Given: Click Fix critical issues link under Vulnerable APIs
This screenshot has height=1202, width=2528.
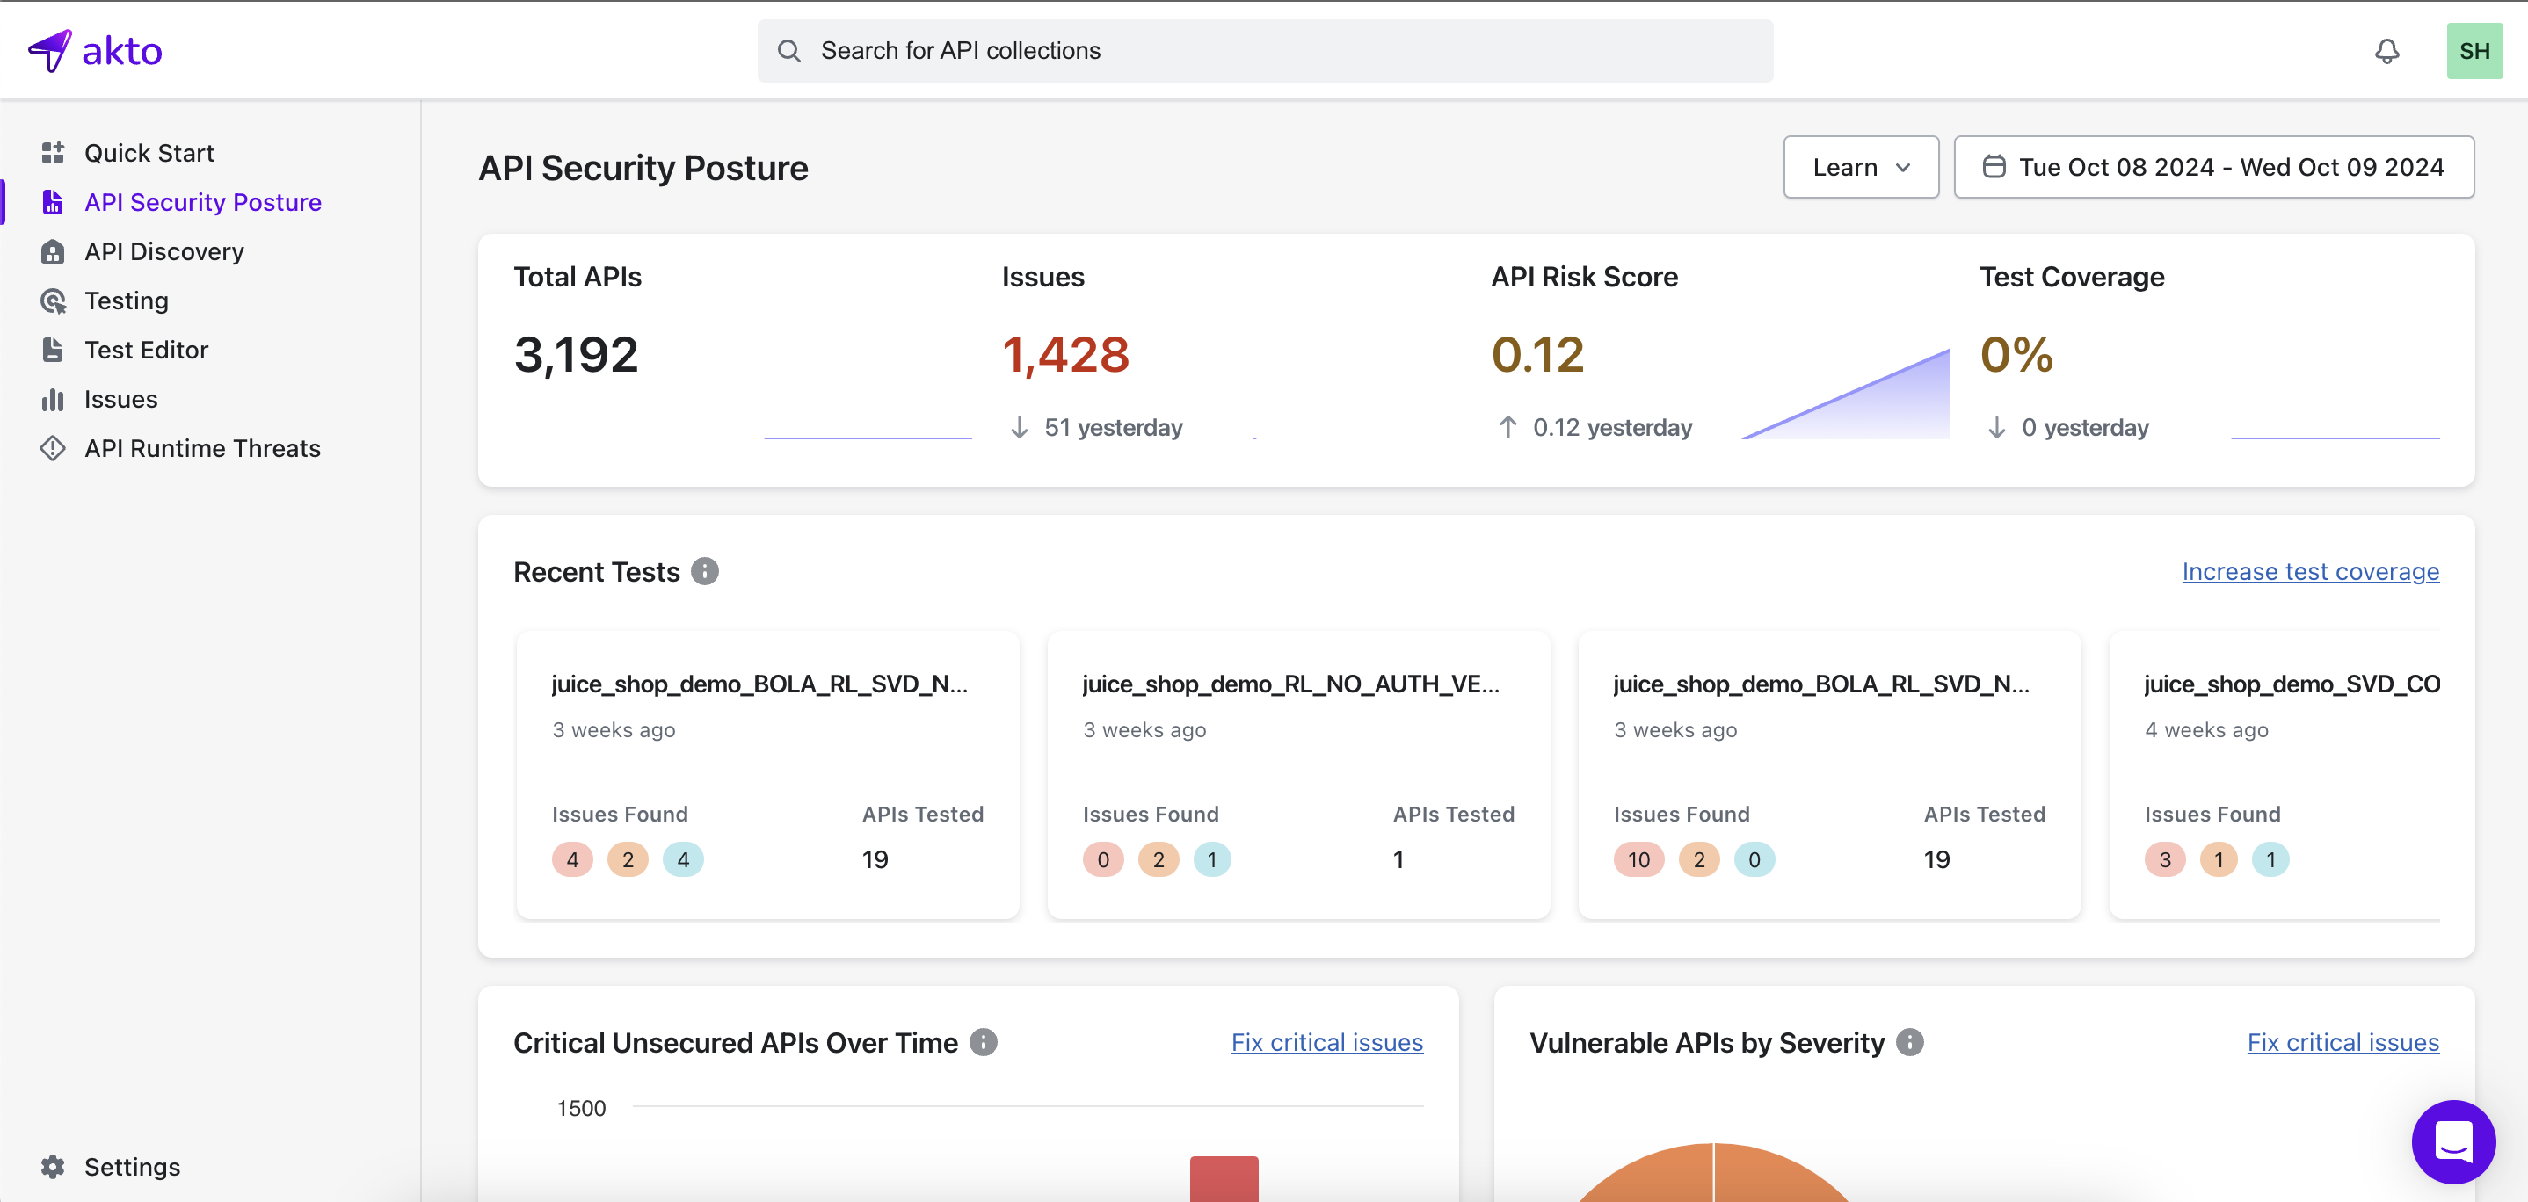Looking at the screenshot, I should click(x=2343, y=1042).
